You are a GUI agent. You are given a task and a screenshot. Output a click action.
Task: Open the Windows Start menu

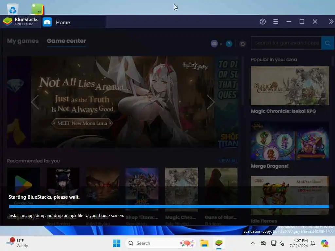pos(116,243)
